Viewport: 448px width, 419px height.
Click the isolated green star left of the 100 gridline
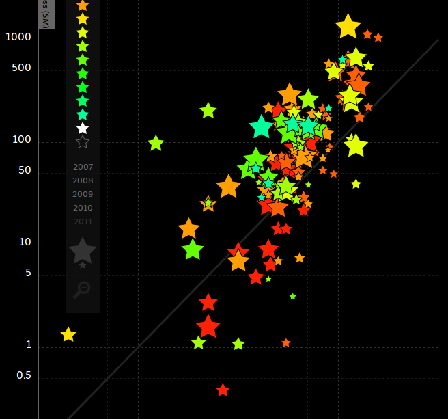click(156, 144)
